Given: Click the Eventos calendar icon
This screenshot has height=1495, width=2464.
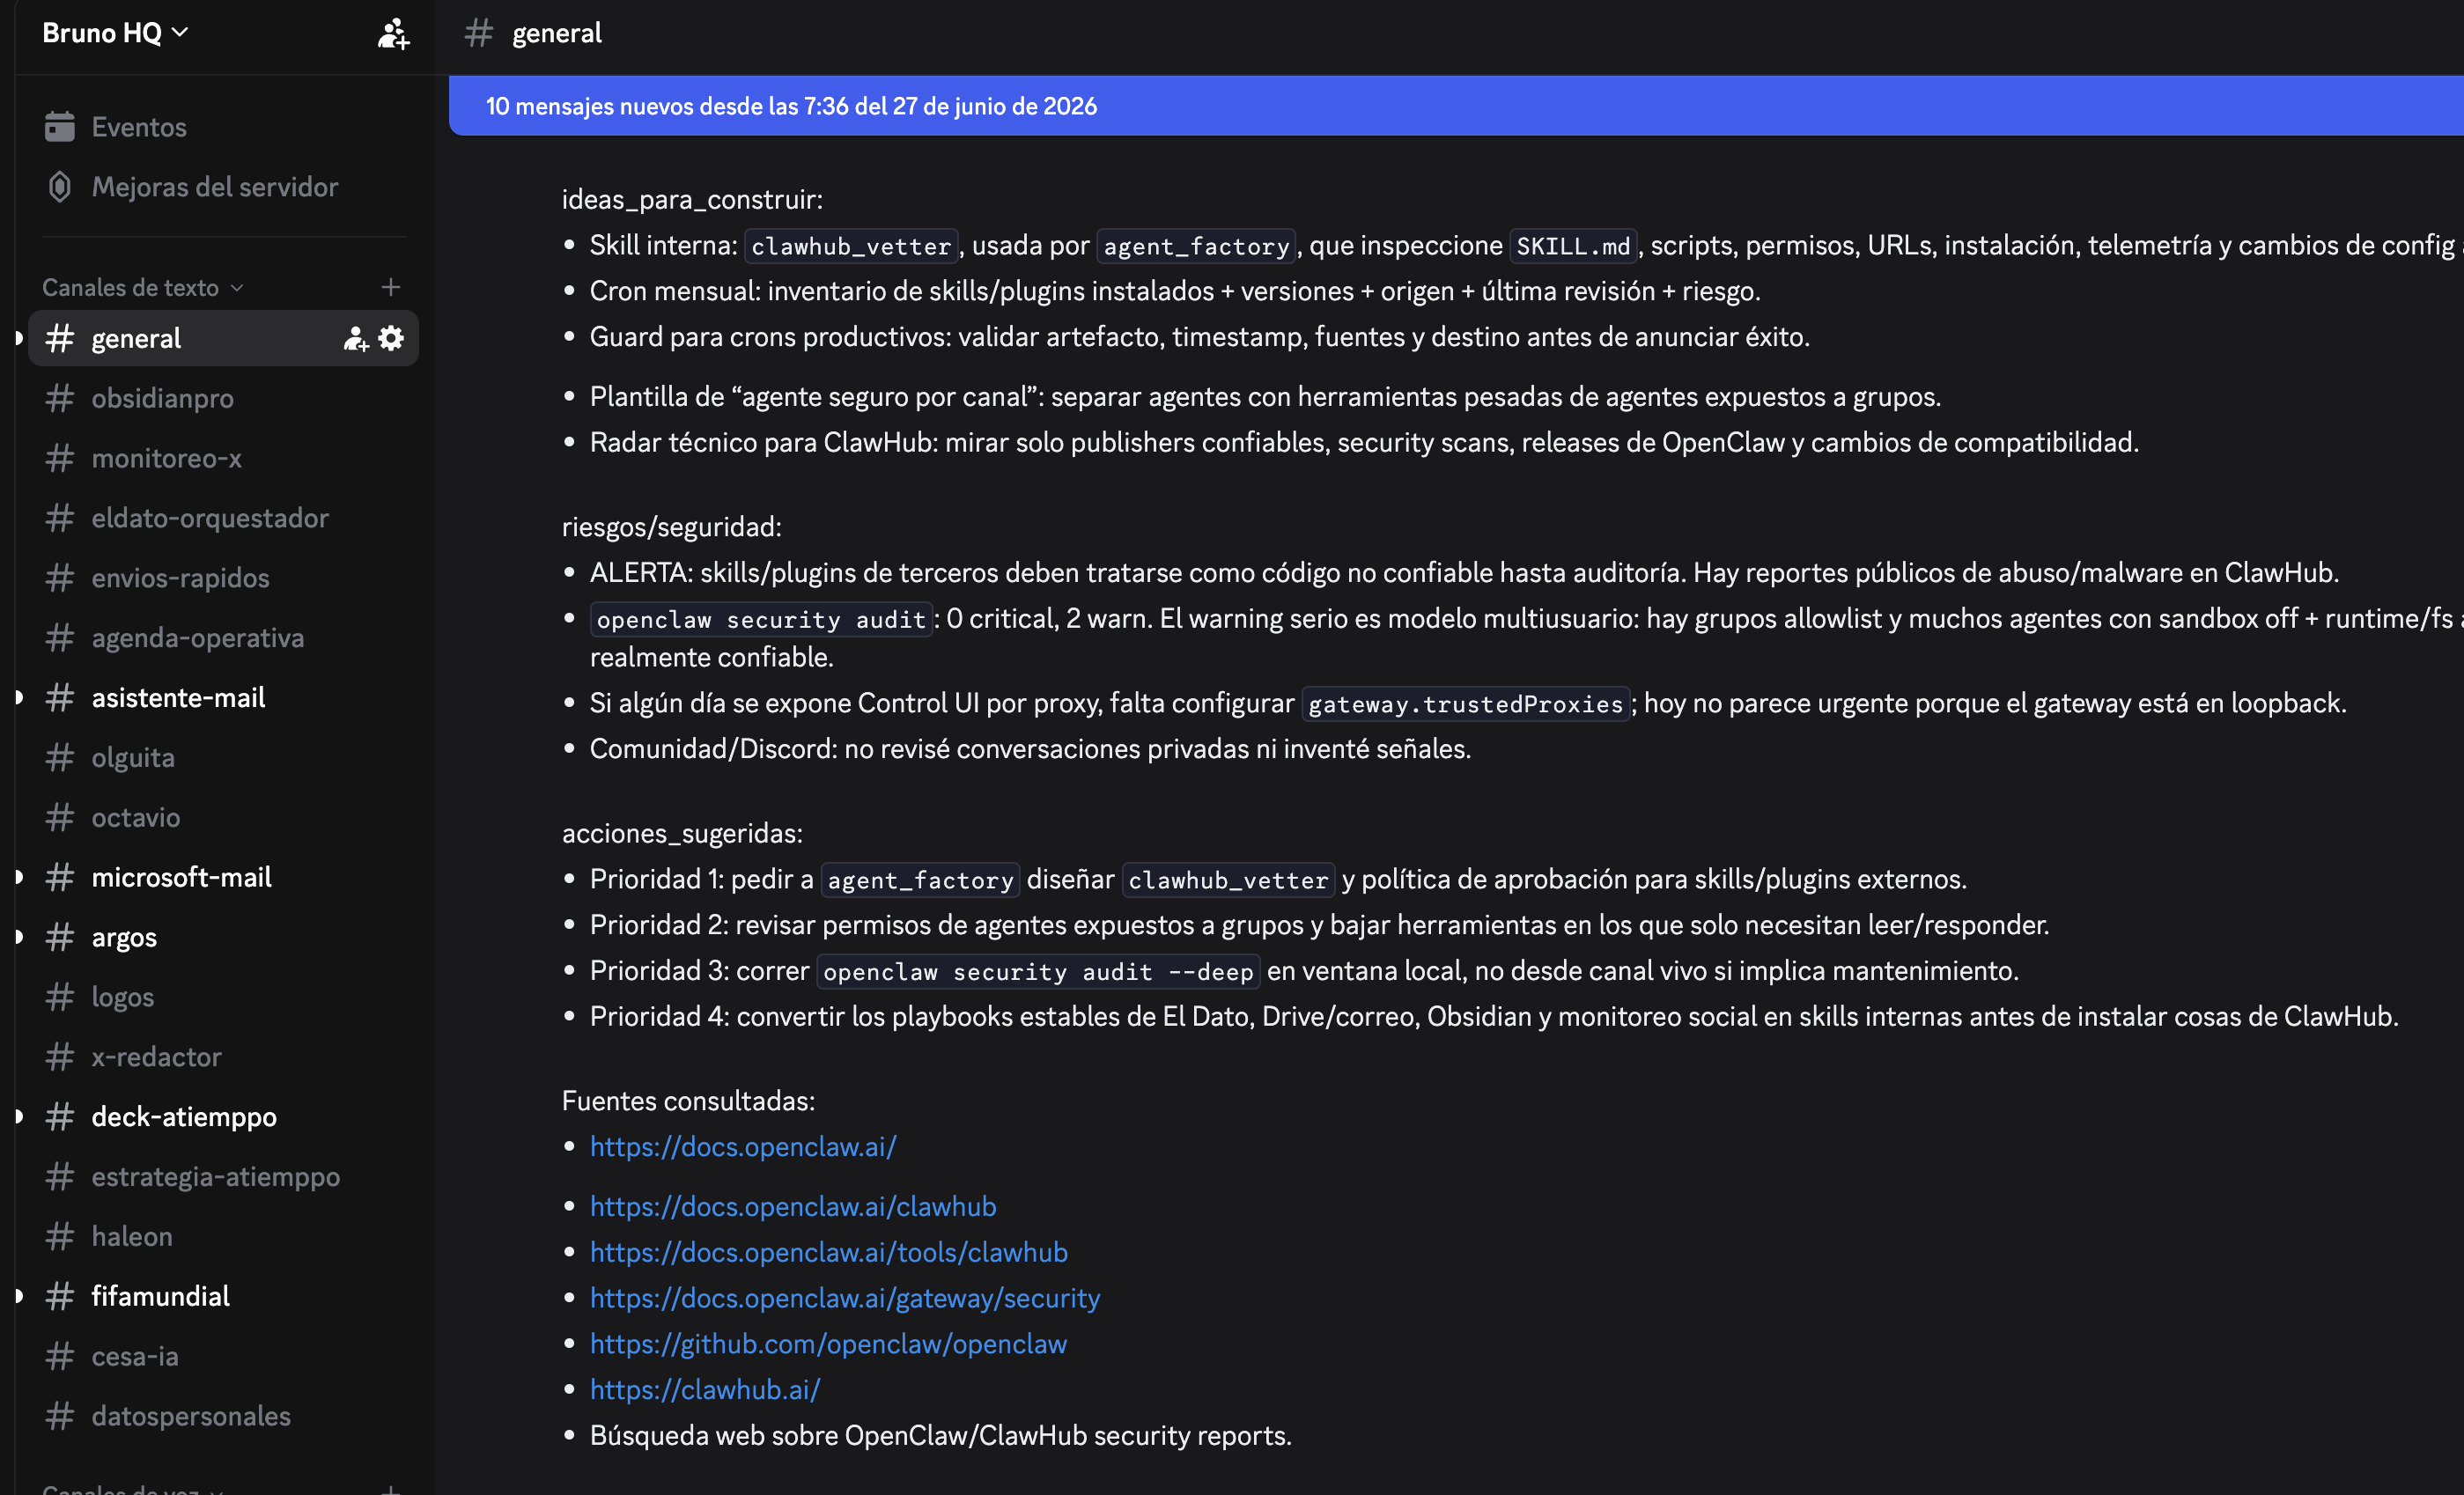Looking at the screenshot, I should 60,127.
